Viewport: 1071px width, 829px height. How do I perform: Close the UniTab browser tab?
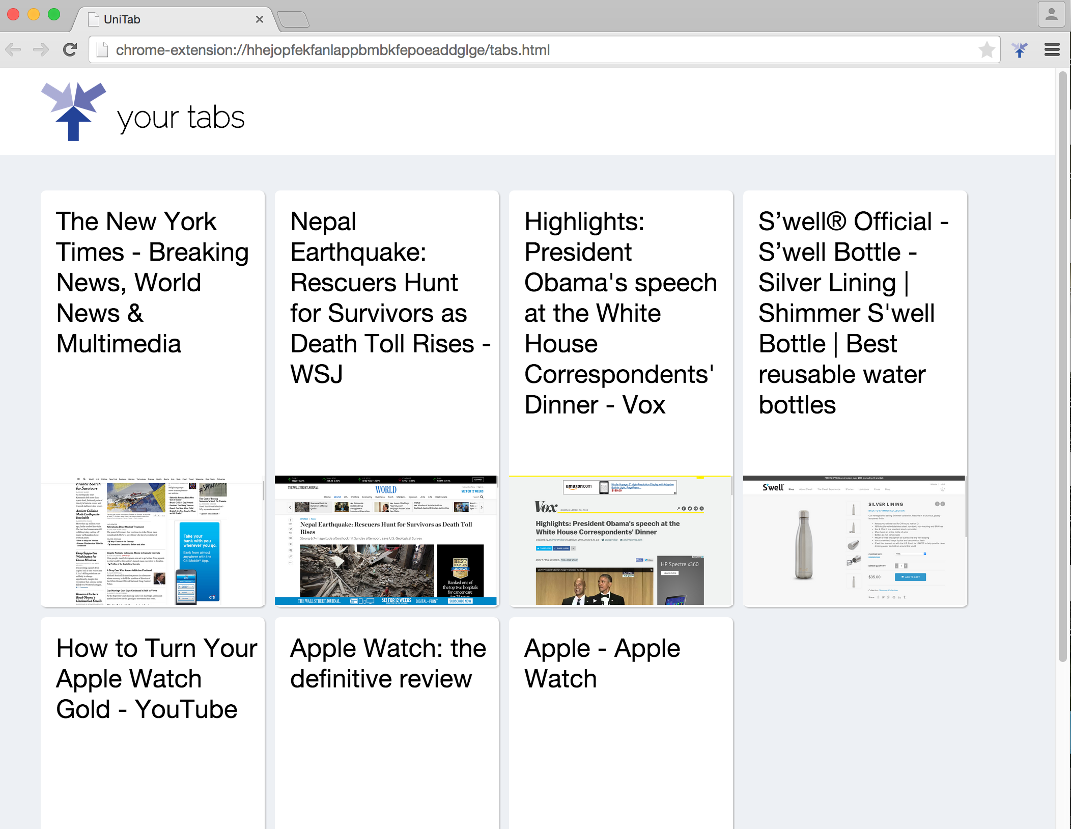click(x=259, y=19)
